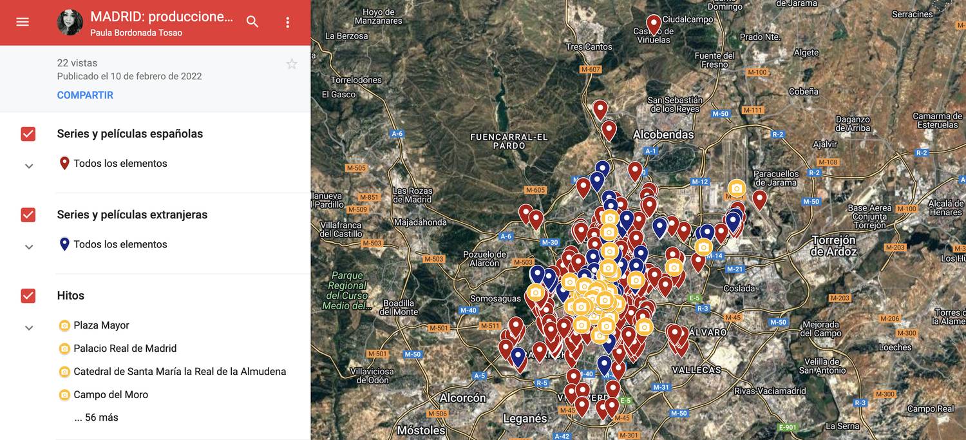Collapse the 'Hitos' layer with its chevron
The width and height of the screenshot is (966, 440).
tap(29, 328)
